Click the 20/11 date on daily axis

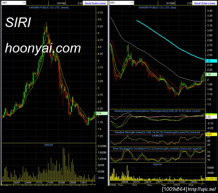[160, 182]
